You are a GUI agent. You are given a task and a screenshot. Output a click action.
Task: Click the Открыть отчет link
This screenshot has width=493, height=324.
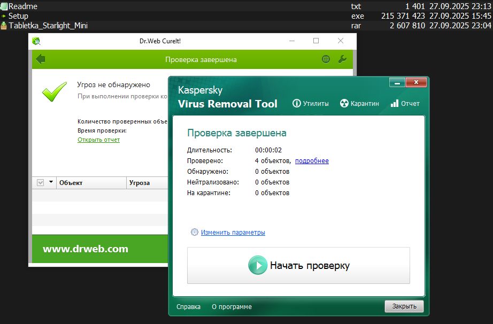98,140
